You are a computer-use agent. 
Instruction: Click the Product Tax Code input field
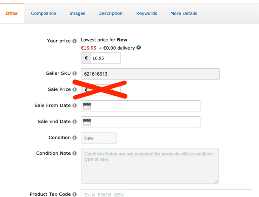coord(167,193)
